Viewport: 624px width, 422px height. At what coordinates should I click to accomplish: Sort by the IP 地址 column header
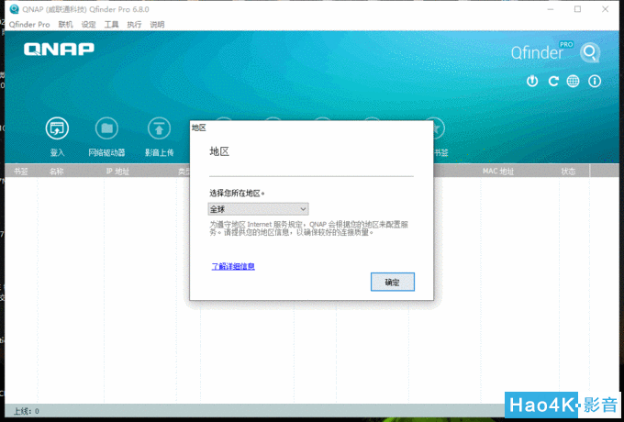tap(117, 172)
